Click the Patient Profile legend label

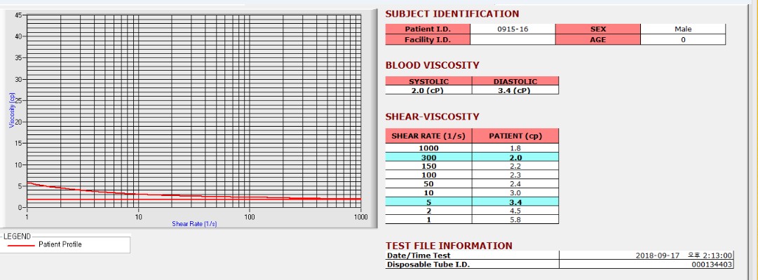point(60,244)
